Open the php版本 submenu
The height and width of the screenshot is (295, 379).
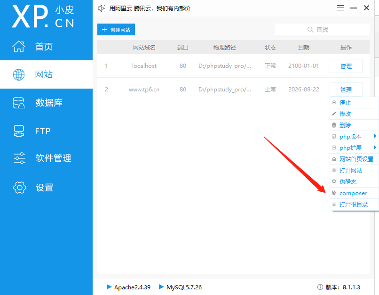coord(354,136)
